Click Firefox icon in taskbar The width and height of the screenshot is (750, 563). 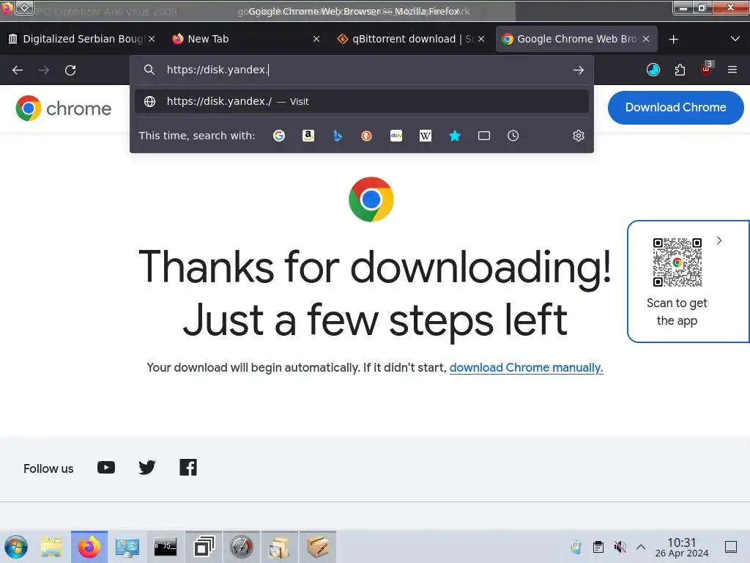pyautogui.click(x=89, y=547)
